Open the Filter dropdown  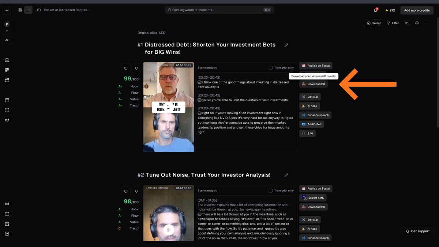393,23
